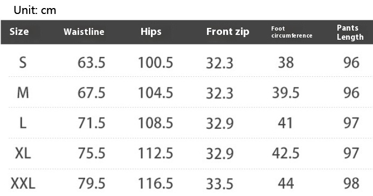Viewport: 373px width, 196px height.
Task: Click the 63.5 waistline value
Action: coord(91,63)
